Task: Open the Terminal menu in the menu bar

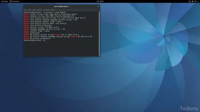Action: 46,10
